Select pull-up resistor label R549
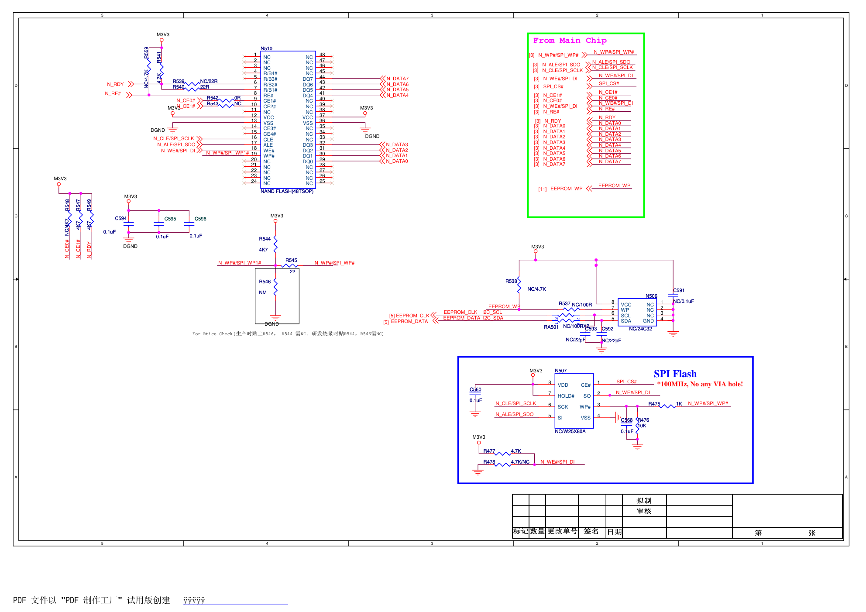The image size is (866, 612). pyautogui.click(x=89, y=205)
